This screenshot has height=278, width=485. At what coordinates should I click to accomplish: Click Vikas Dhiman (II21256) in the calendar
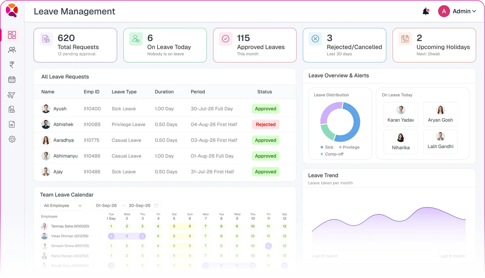pyautogui.click(x=70, y=236)
